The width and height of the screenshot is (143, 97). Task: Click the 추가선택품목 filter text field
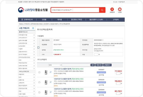coord(76,65)
